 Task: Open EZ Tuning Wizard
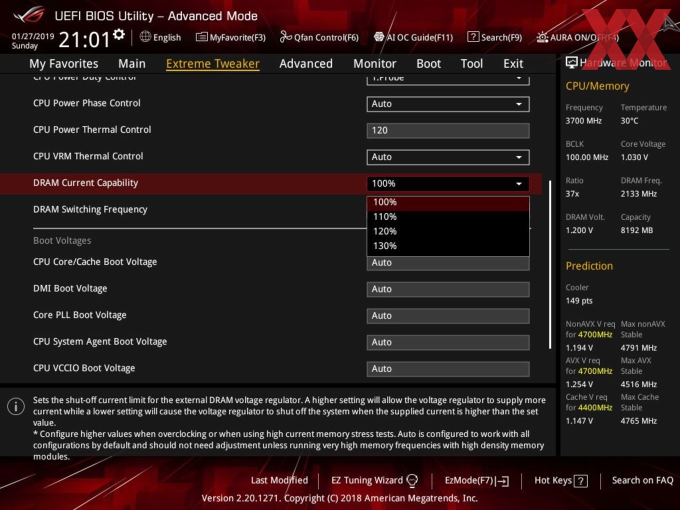pos(374,480)
